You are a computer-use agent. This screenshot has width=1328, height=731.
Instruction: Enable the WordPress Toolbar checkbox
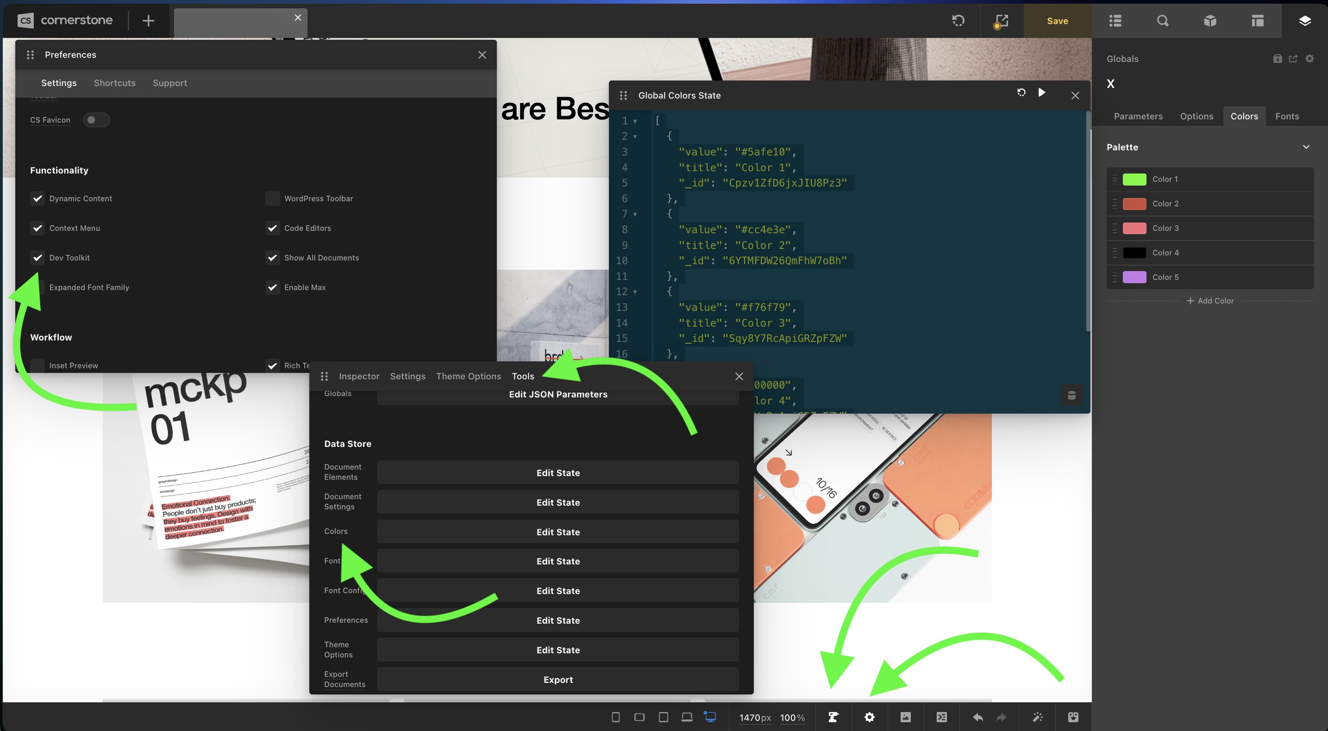(x=272, y=198)
